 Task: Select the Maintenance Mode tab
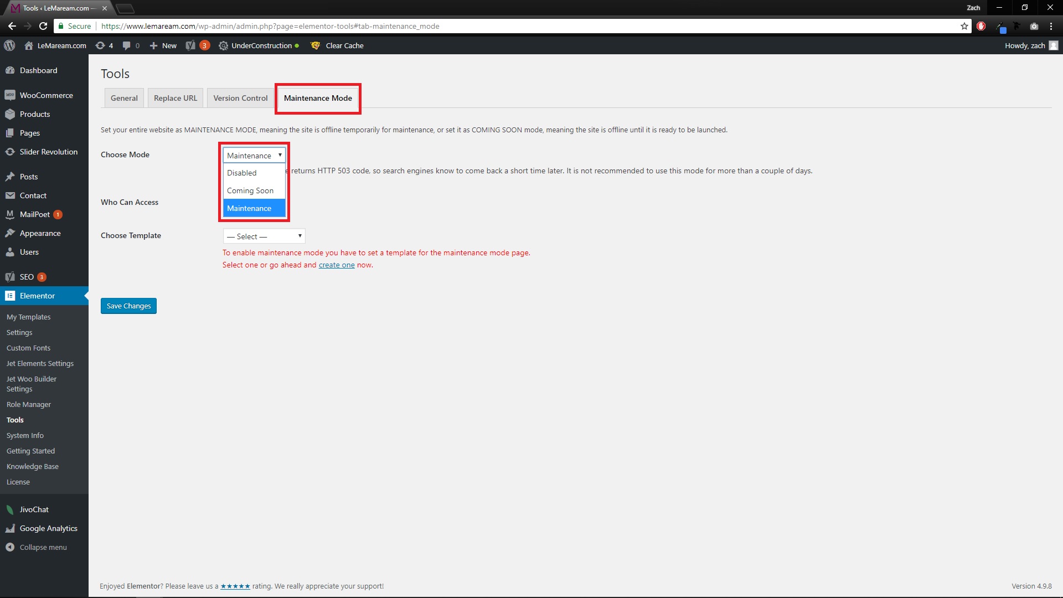318,98
